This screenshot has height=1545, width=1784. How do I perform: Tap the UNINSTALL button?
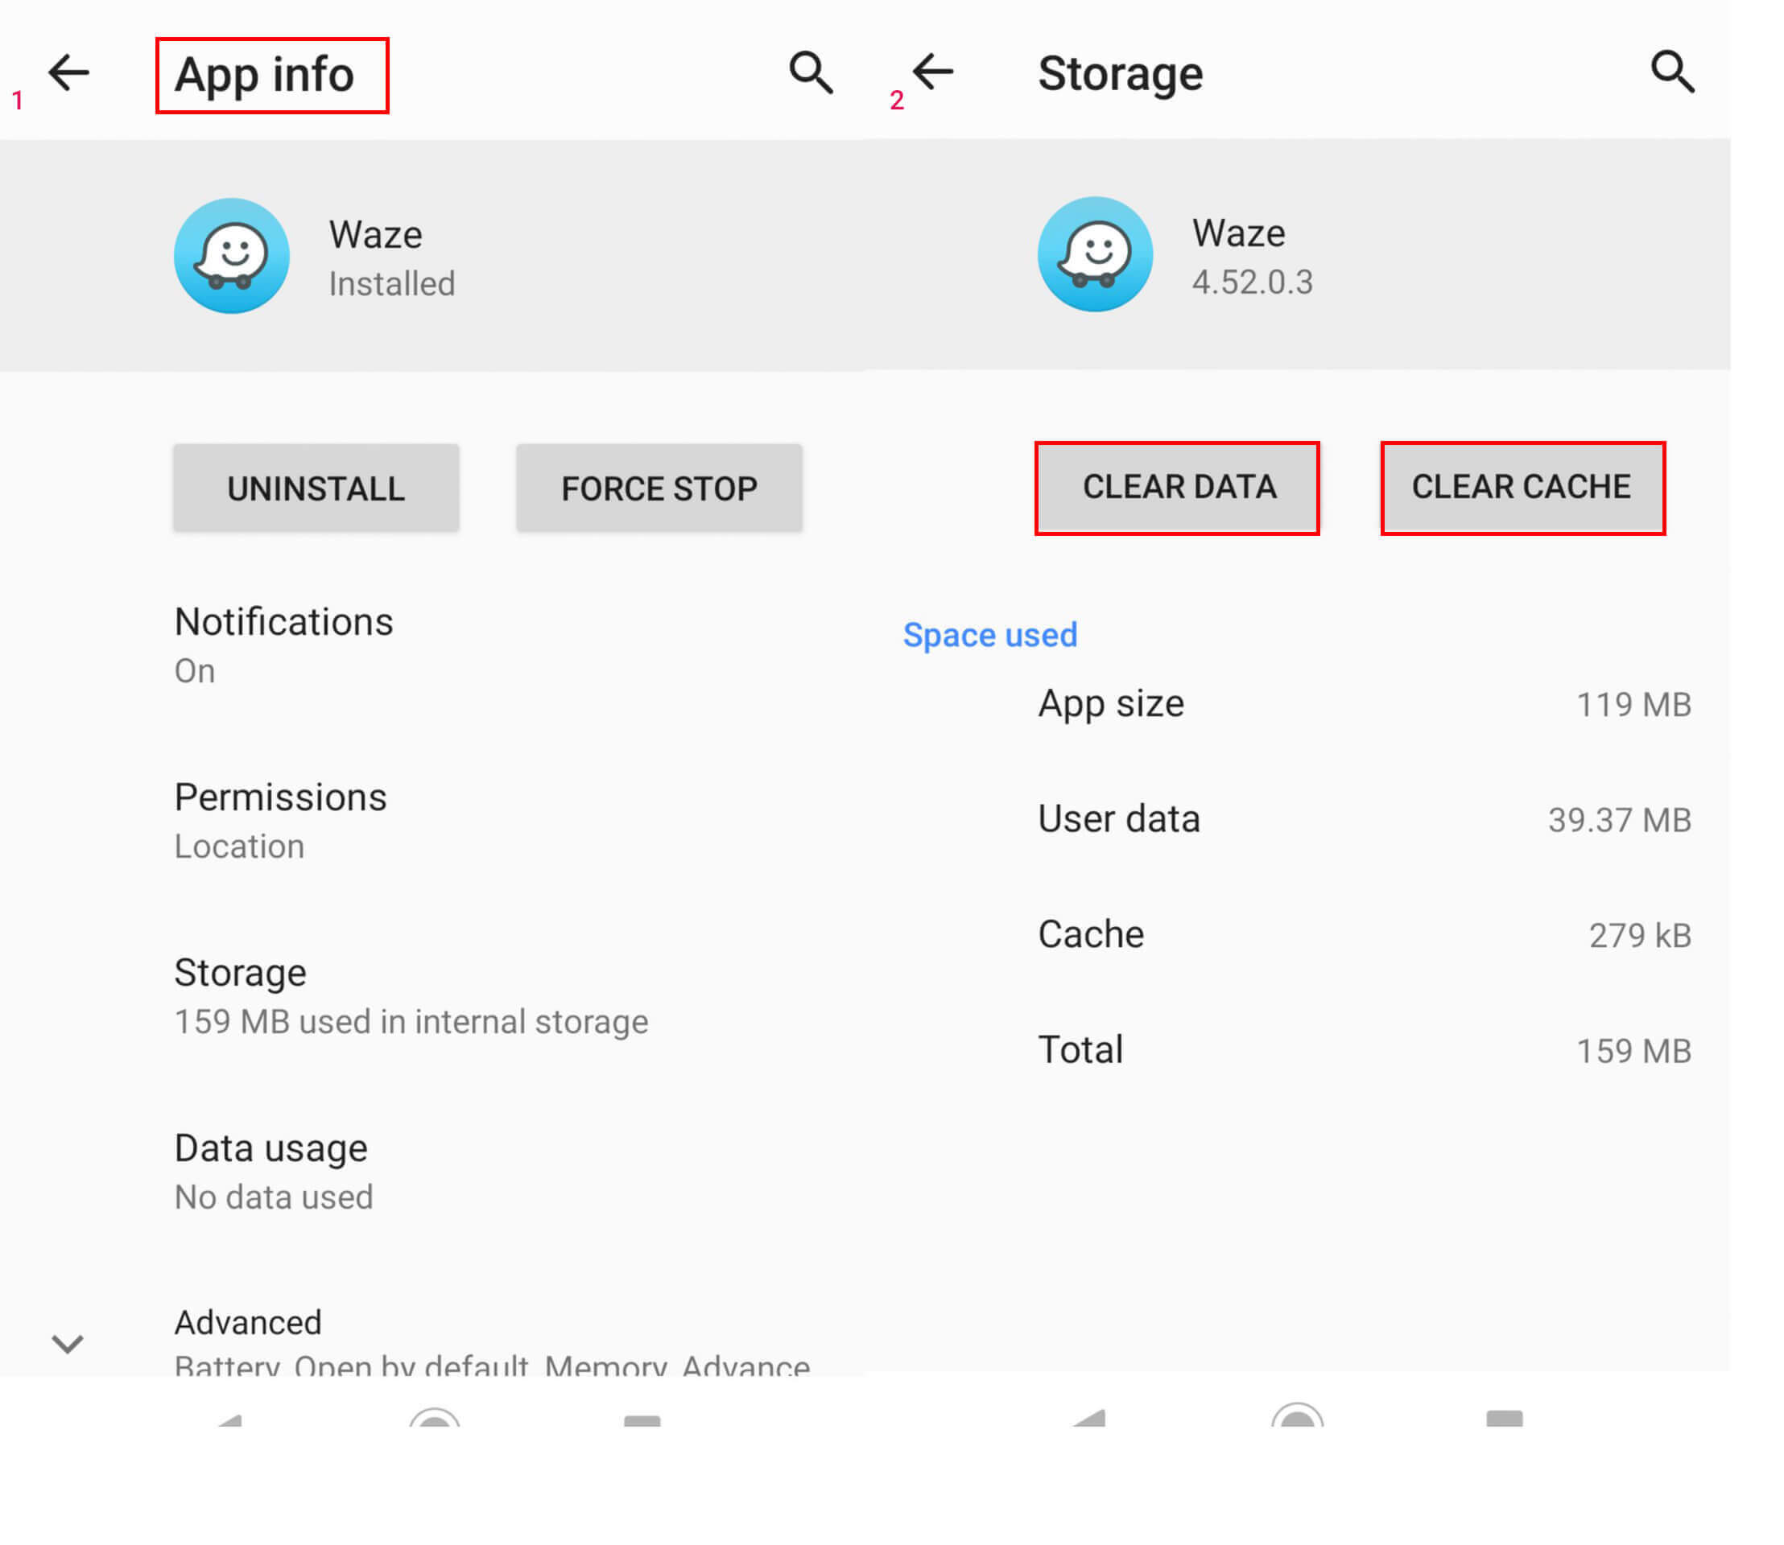click(316, 488)
